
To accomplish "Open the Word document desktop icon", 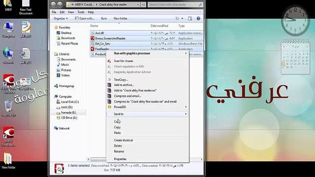I will click(26, 56).
